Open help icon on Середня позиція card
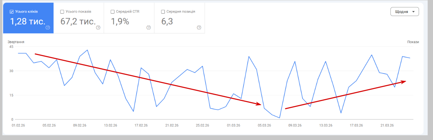Image resolution: width=433 pixels, height=140 pixels. tap(199, 28)
